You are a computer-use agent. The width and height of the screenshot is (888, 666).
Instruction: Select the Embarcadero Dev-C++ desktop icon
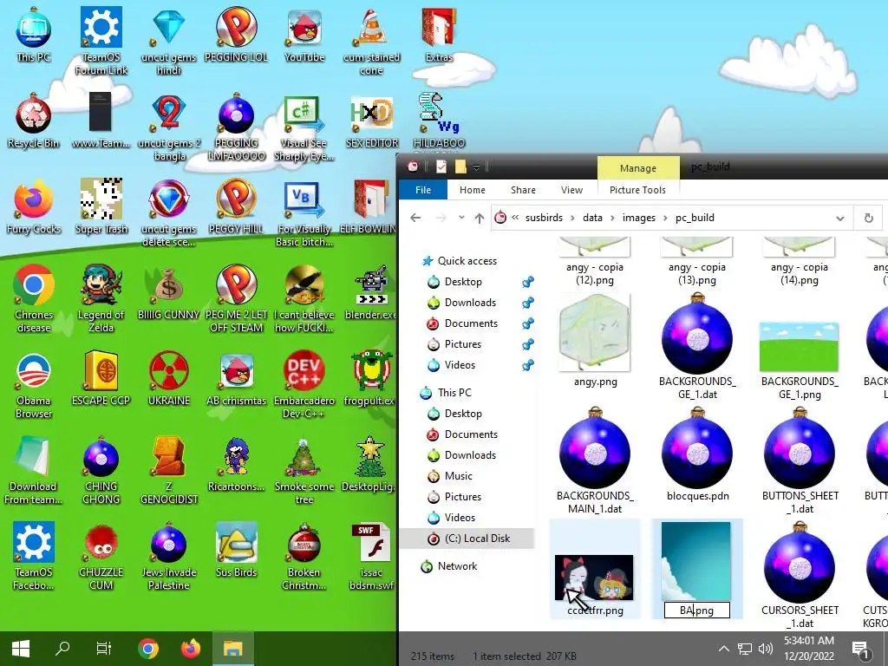[x=304, y=385]
